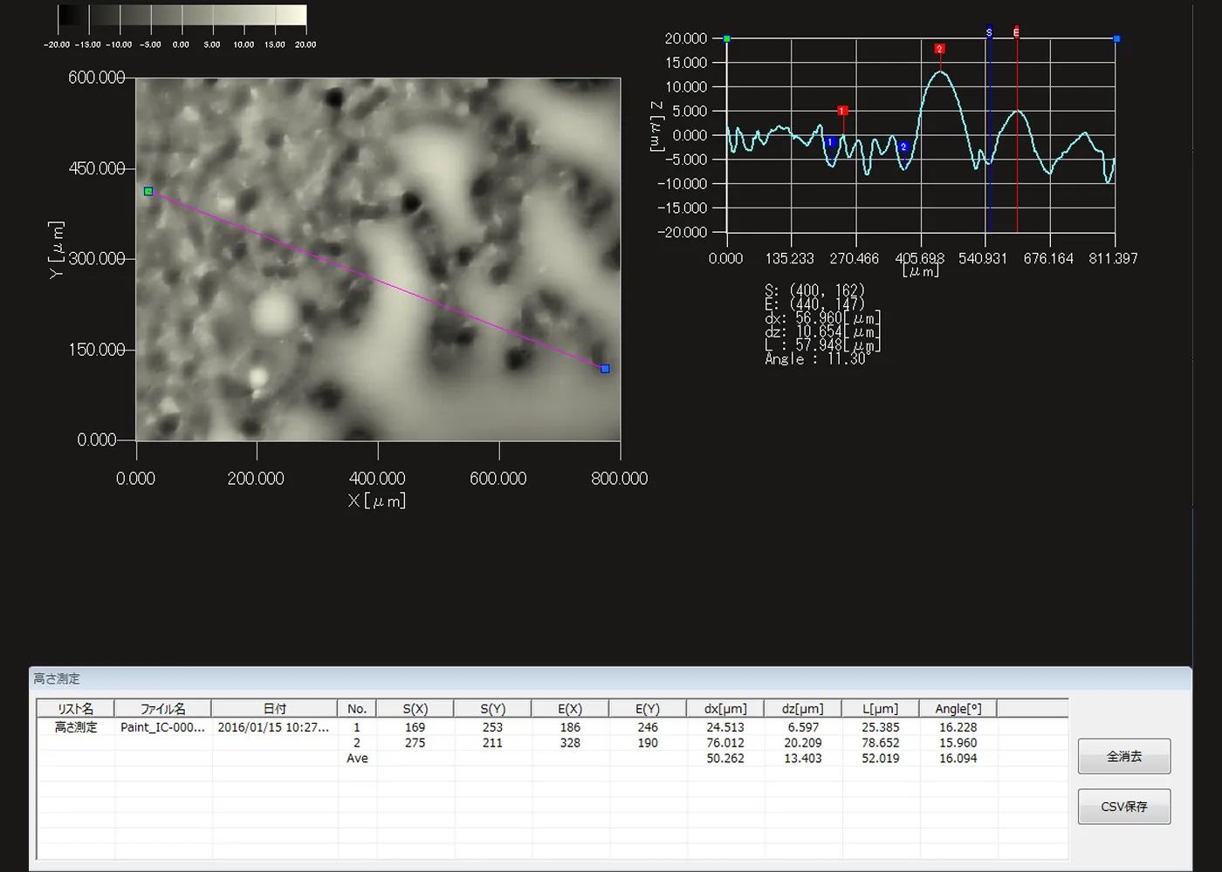Select the blue marker 1 on the profile graph
The height and width of the screenshot is (872, 1222).
point(830,142)
